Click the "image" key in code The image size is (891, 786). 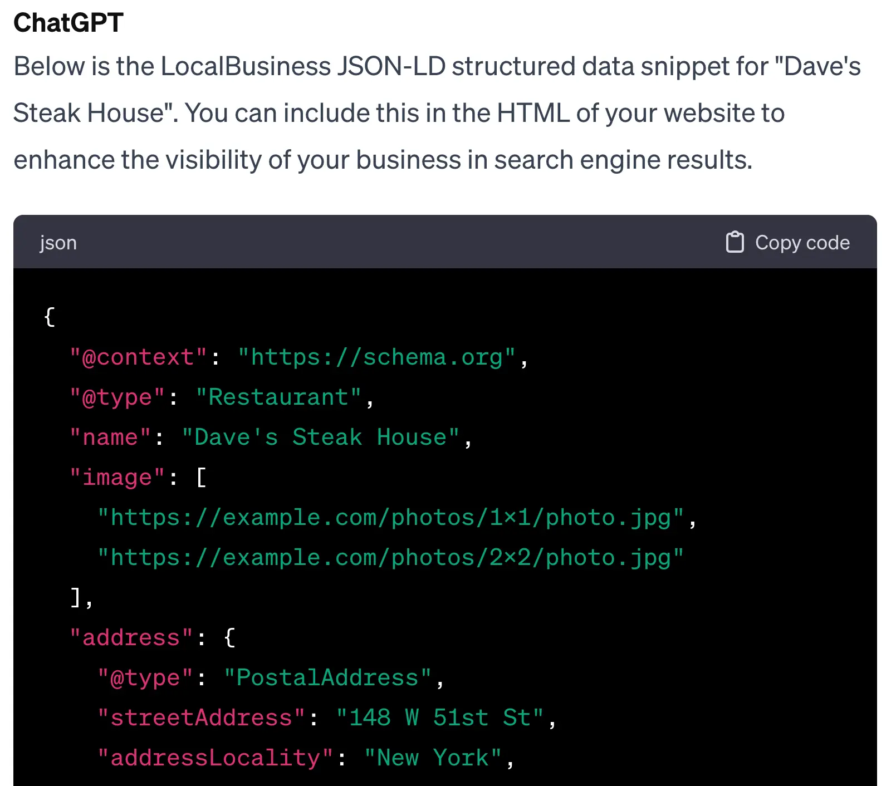click(x=117, y=478)
